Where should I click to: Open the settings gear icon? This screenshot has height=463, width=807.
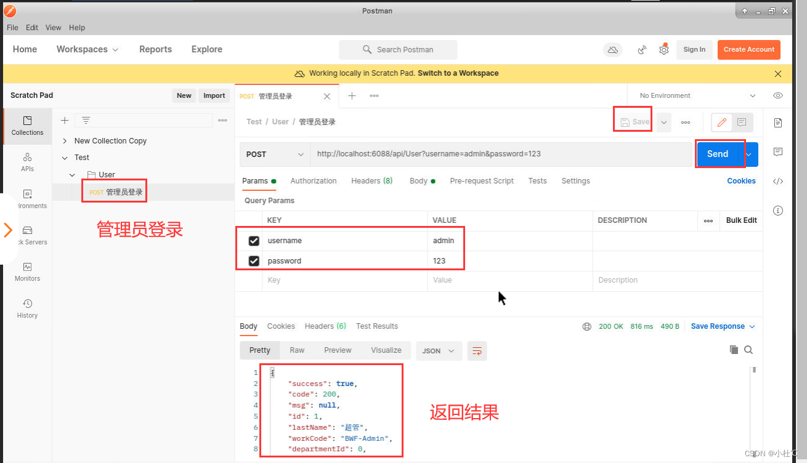663,50
